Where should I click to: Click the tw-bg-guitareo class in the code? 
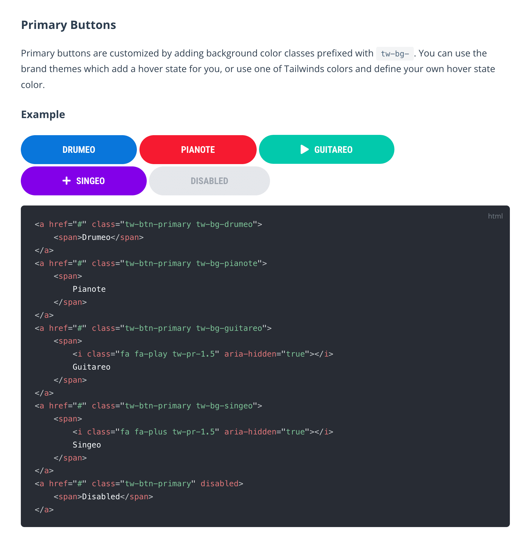tap(229, 328)
